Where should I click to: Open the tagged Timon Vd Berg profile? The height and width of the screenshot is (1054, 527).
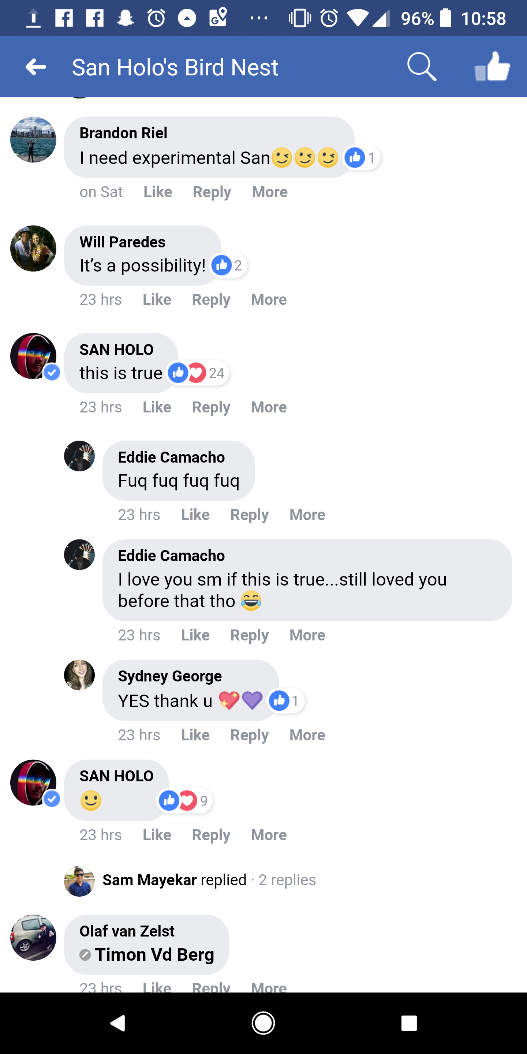click(x=154, y=954)
